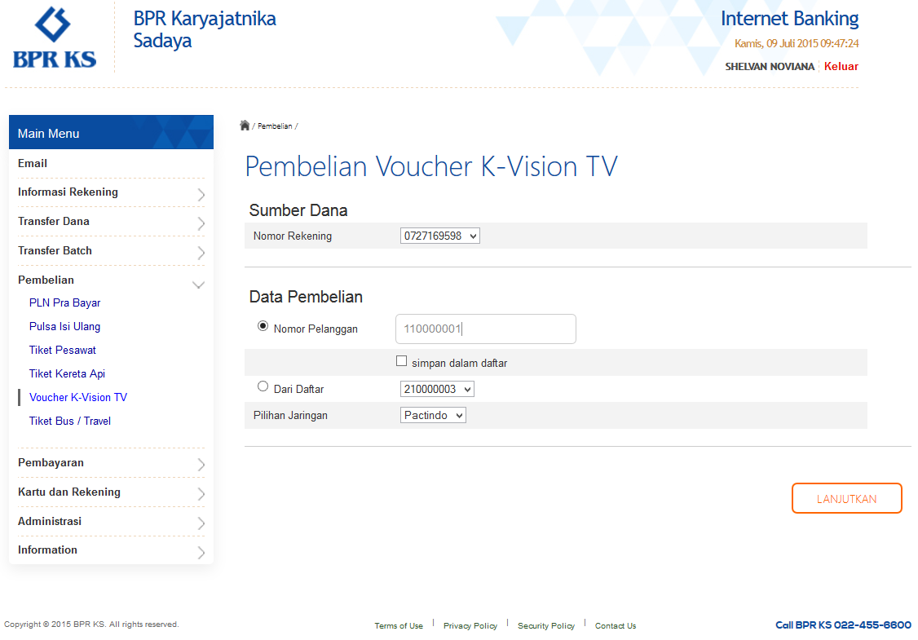Expand the Administrasi menu arrow
Screen dimensions: 918x640
pyautogui.click(x=201, y=523)
